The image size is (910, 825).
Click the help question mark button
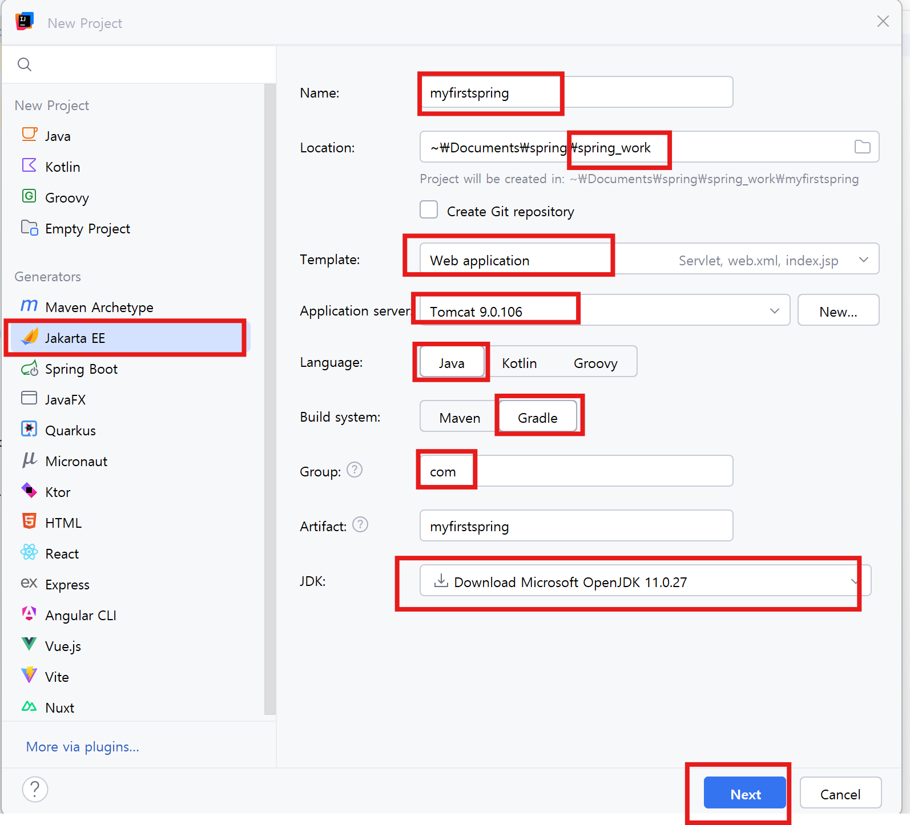[35, 790]
